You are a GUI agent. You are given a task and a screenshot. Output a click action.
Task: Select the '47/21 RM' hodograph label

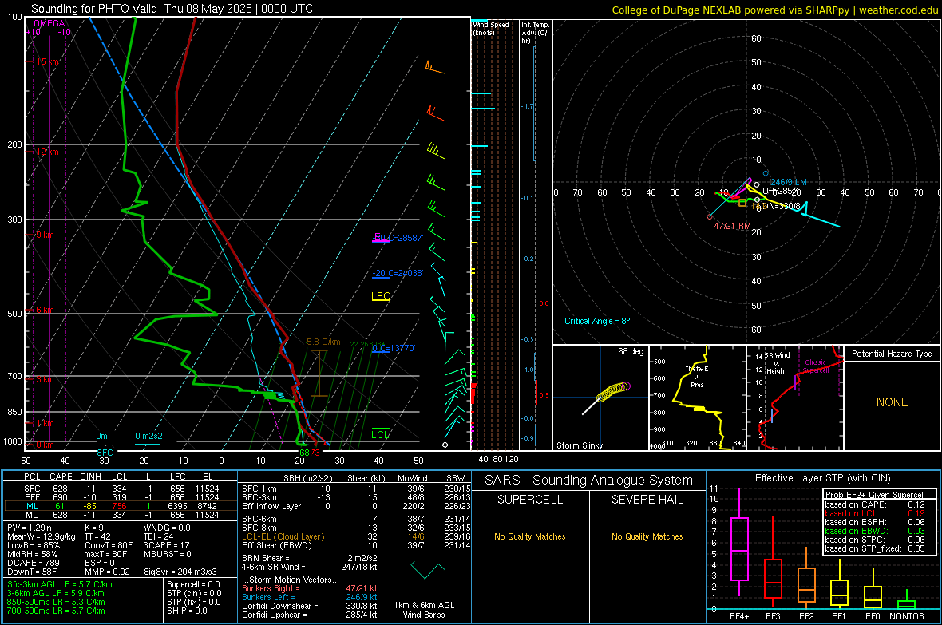pyautogui.click(x=732, y=226)
